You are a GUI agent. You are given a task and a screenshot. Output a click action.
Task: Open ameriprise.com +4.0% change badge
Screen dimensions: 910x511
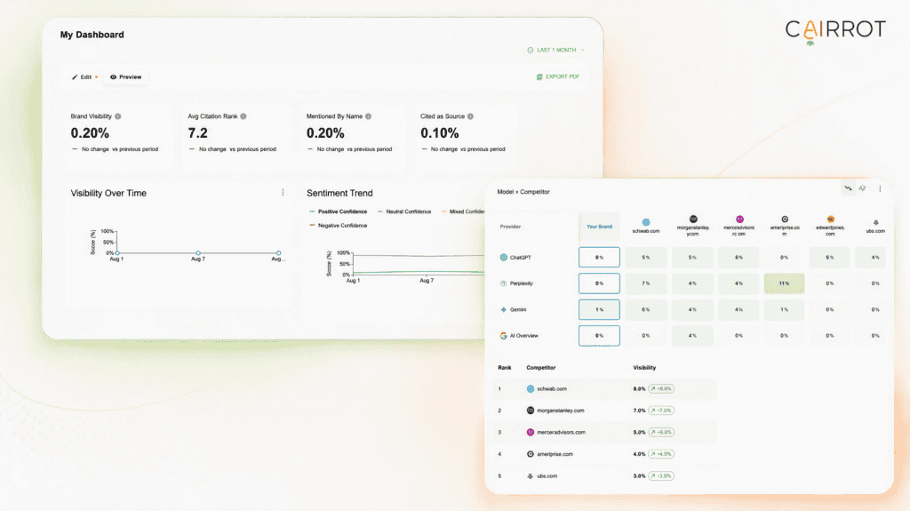click(x=661, y=454)
